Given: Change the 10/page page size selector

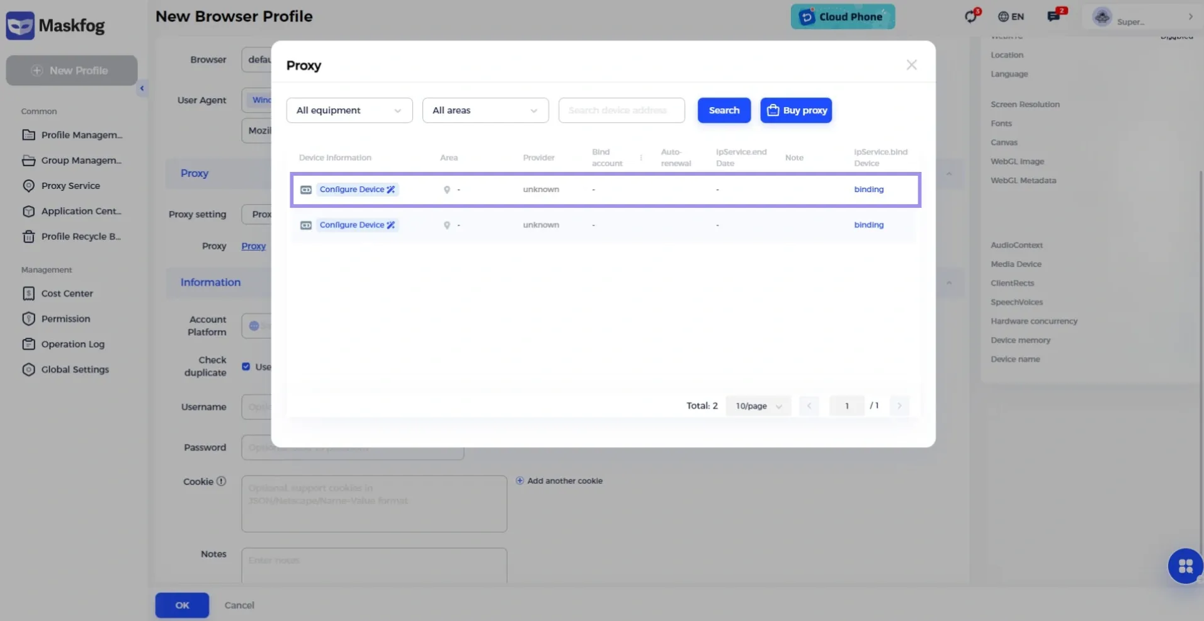Looking at the screenshot, I should point(758,406).
